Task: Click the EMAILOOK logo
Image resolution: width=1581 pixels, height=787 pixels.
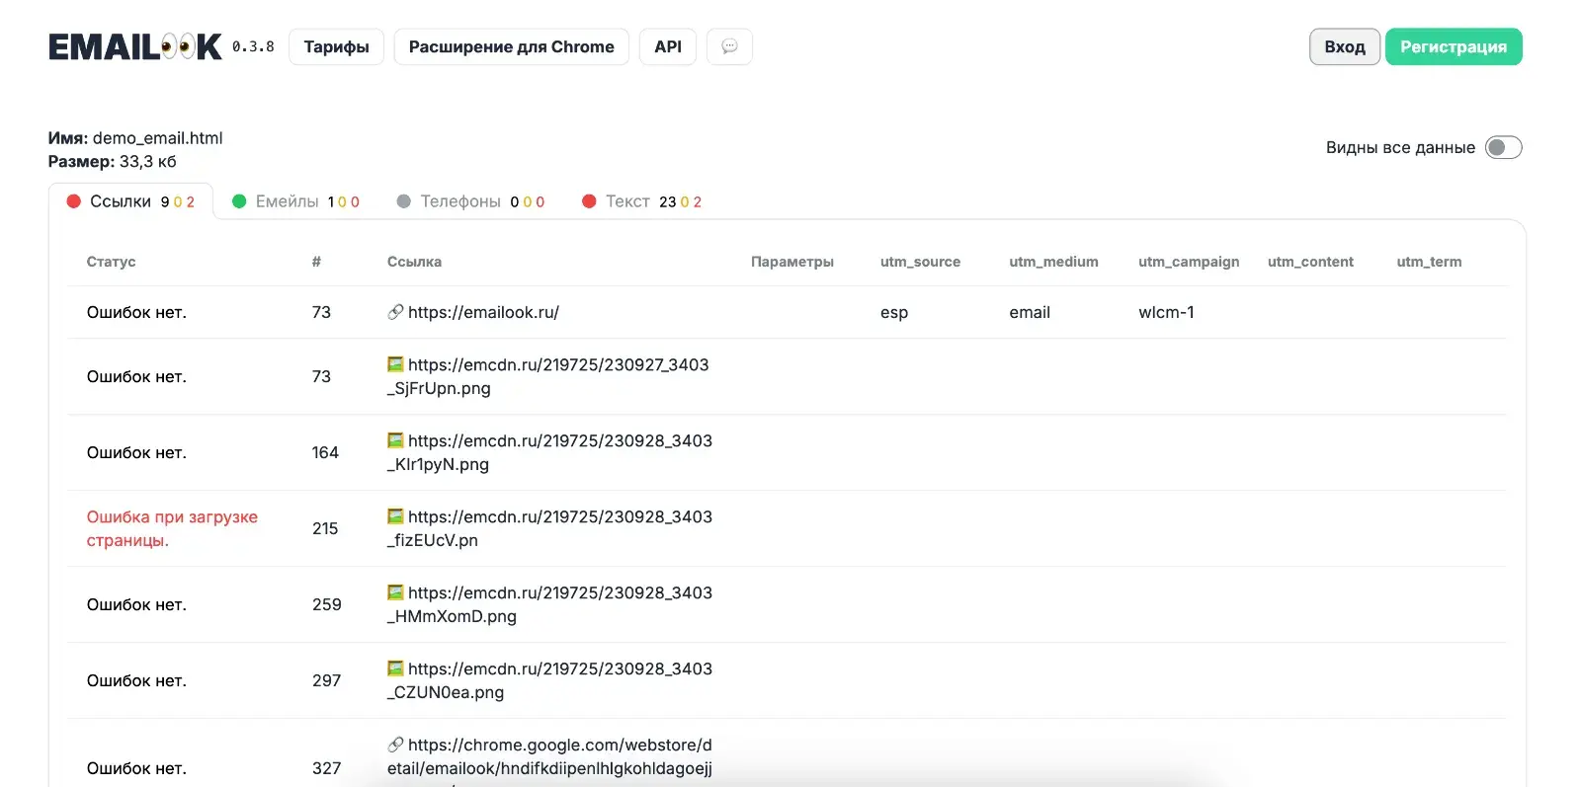Action: (135, 46)
